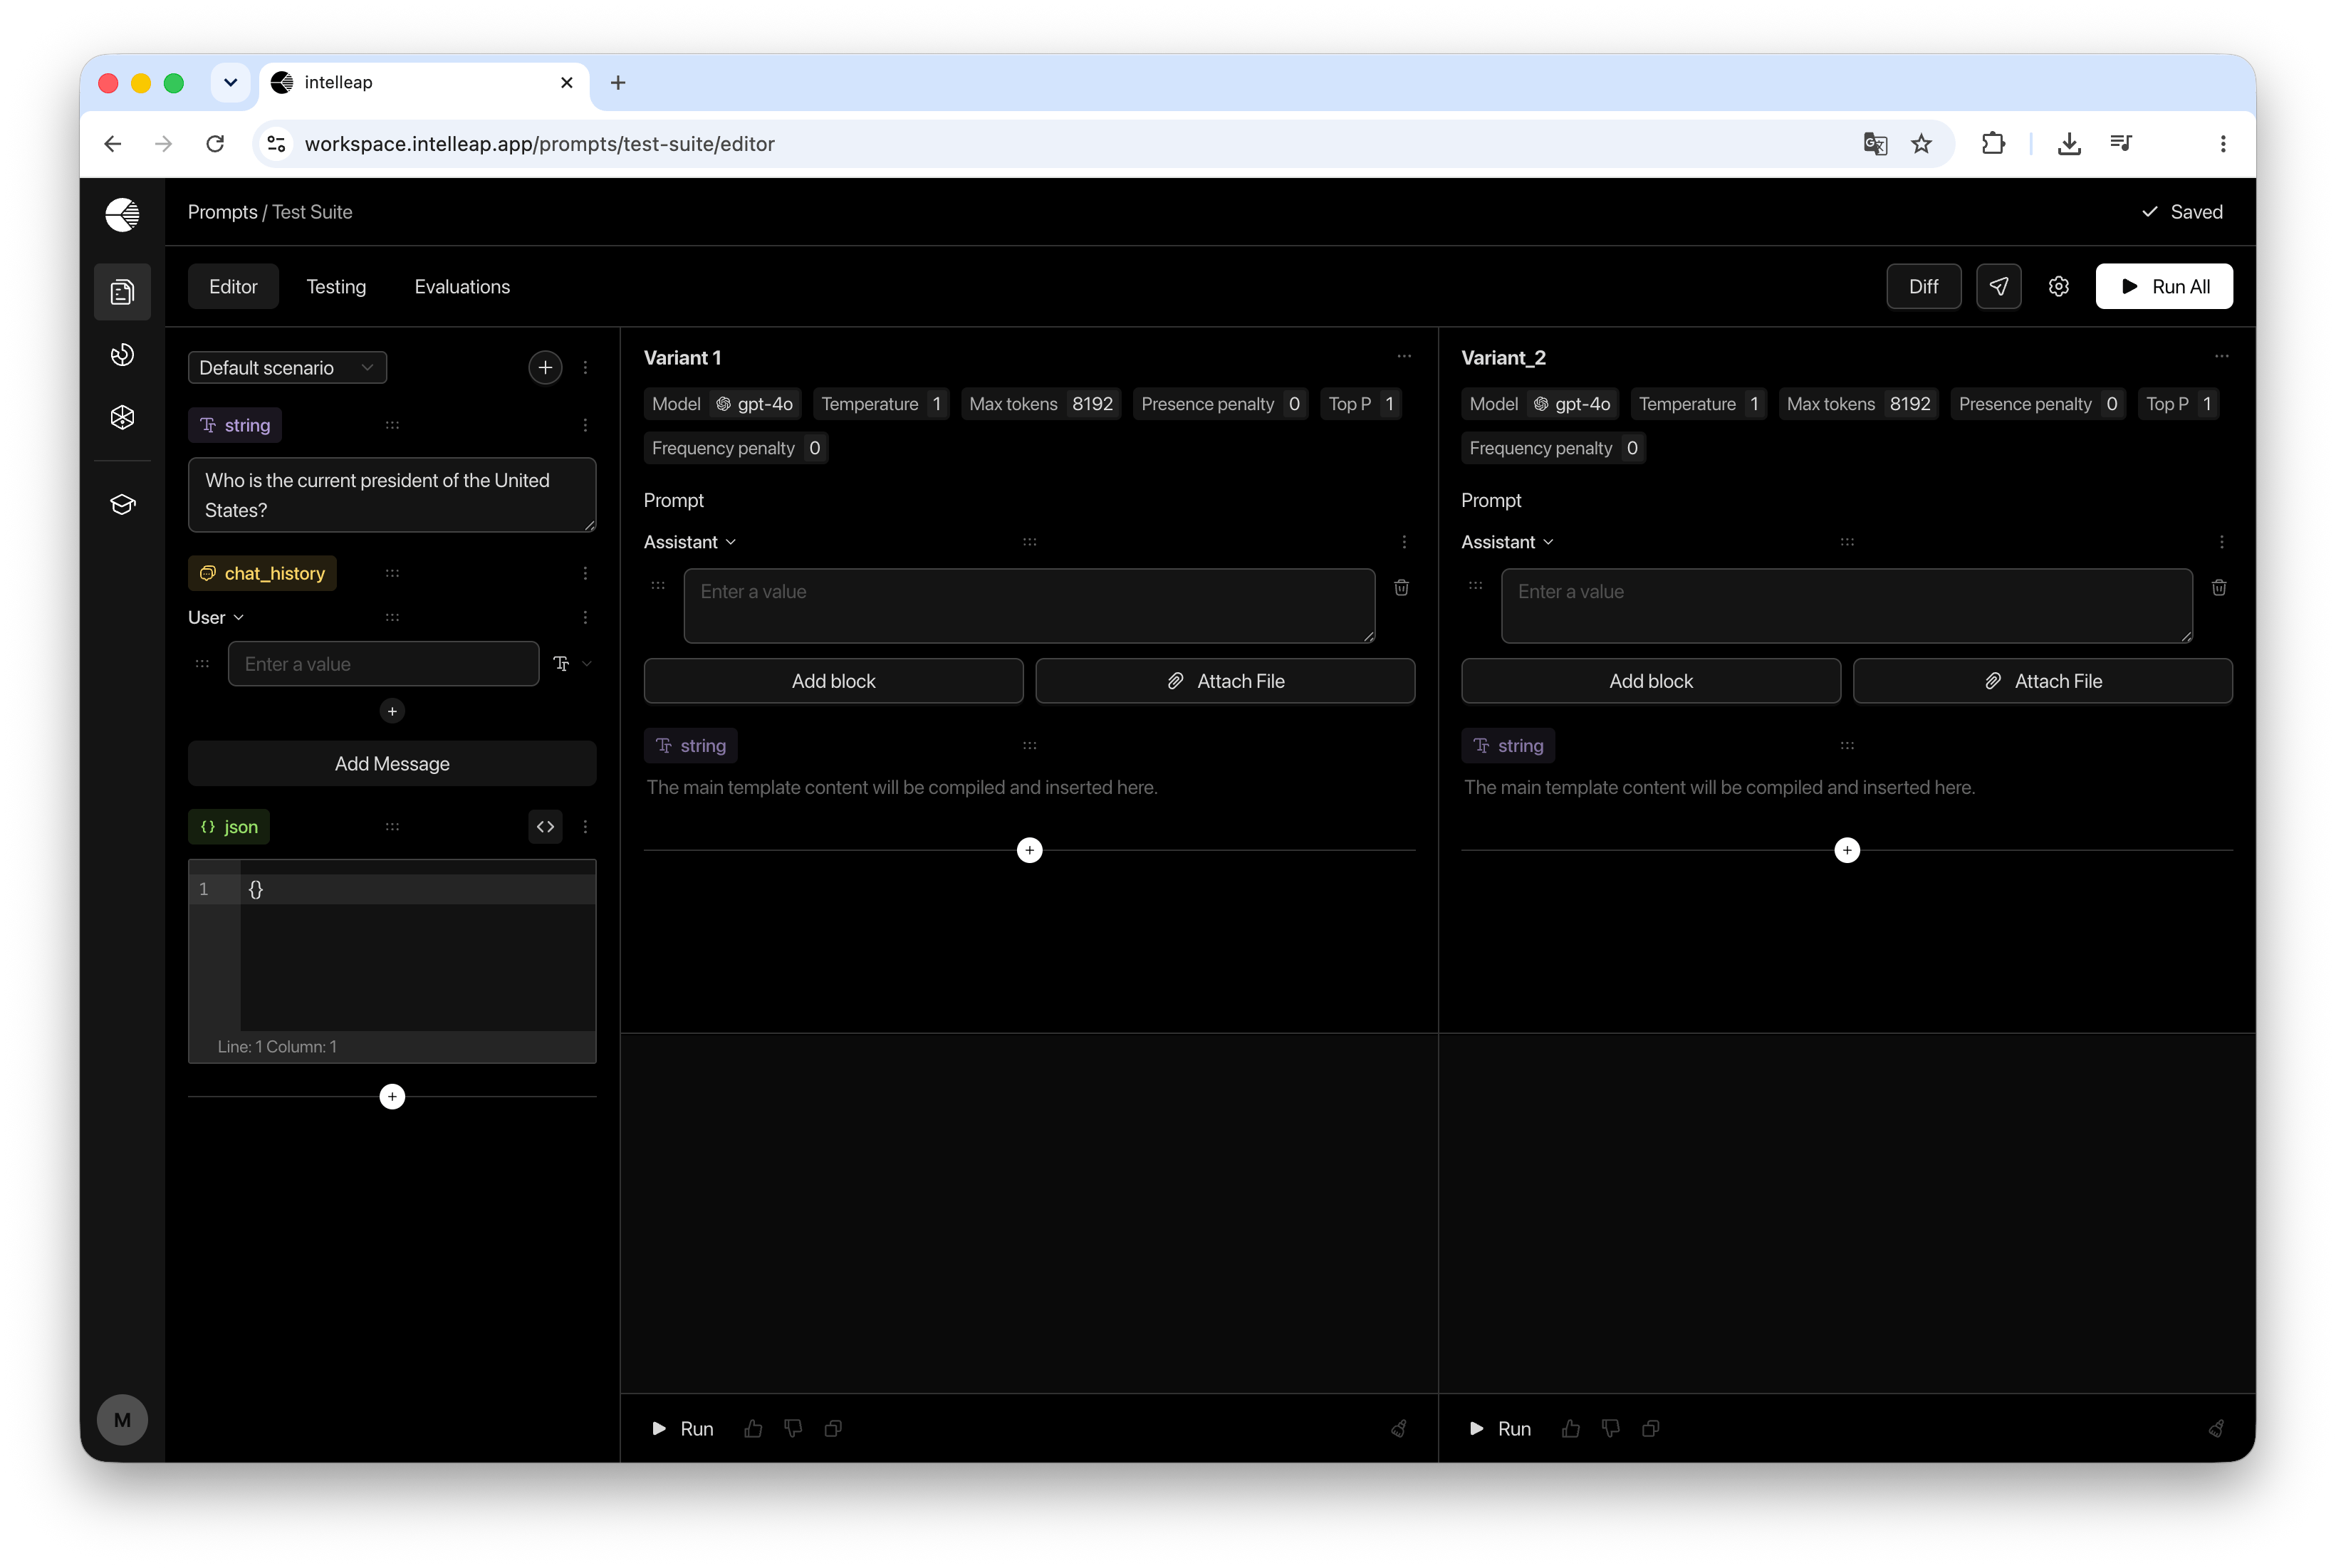Open the browser extensions puzzle icon

pyautogui.click(x=1993, y=144)
